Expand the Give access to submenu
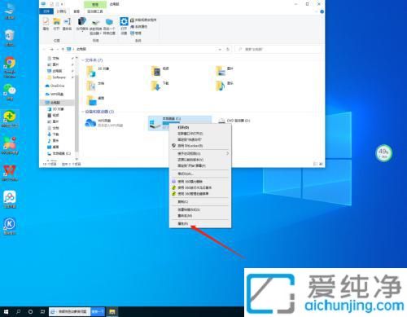 (200, 153)
